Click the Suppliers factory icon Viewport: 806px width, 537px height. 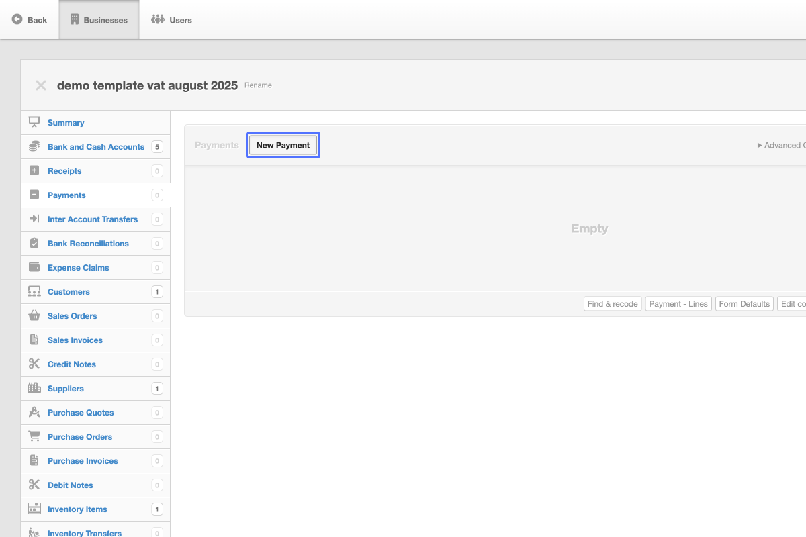34,388
